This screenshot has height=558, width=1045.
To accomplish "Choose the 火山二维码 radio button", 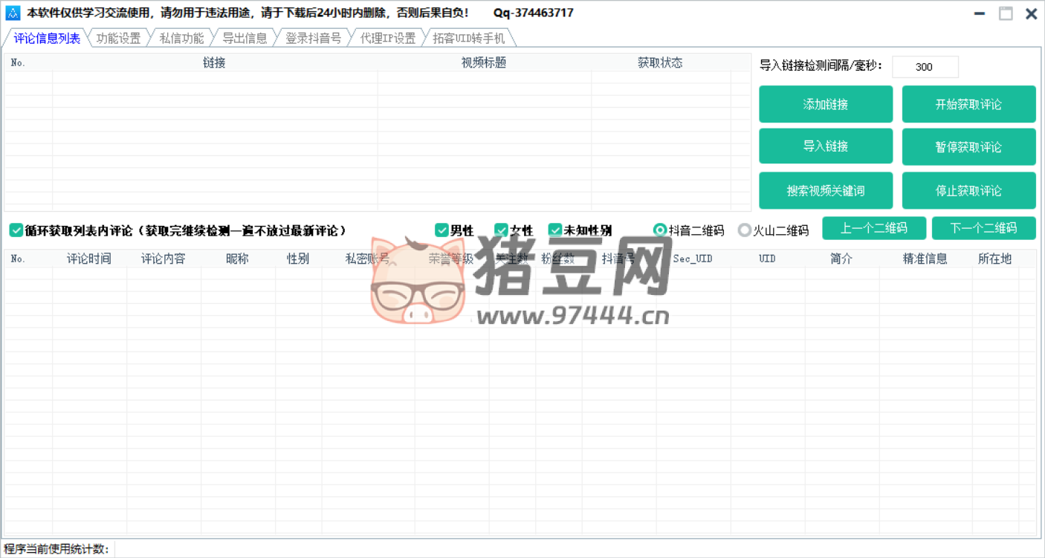I will [x=744, y=230].
